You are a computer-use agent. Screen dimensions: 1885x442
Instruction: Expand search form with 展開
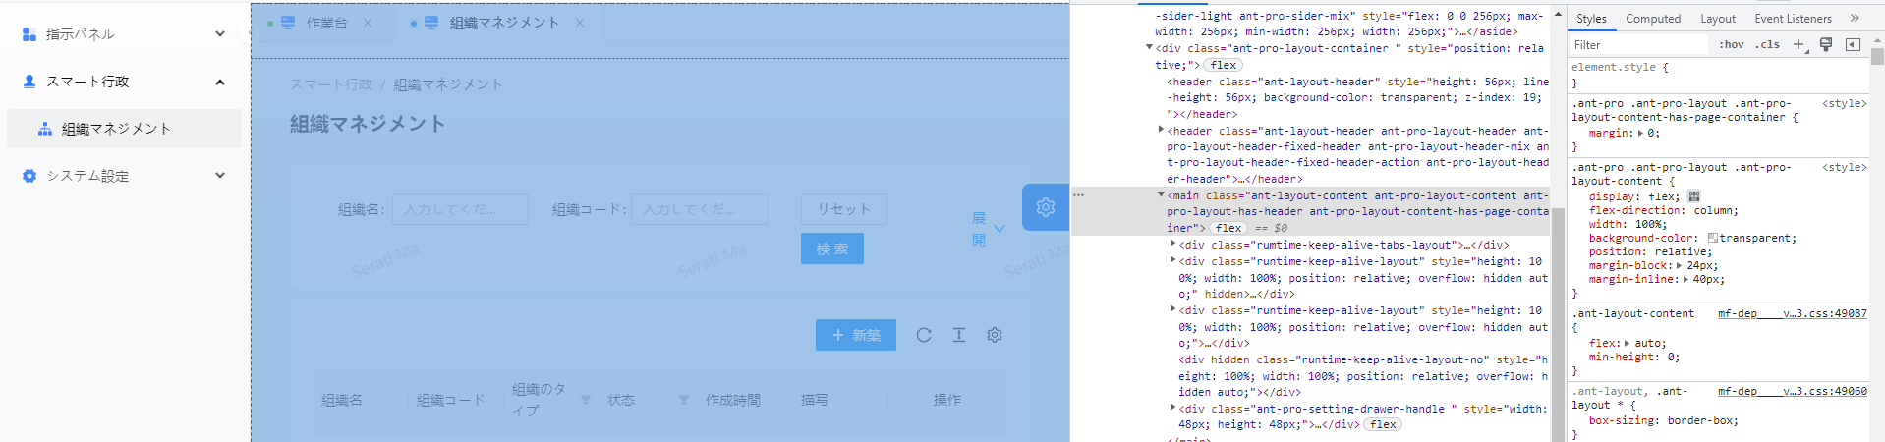click(x=988, y=228)
